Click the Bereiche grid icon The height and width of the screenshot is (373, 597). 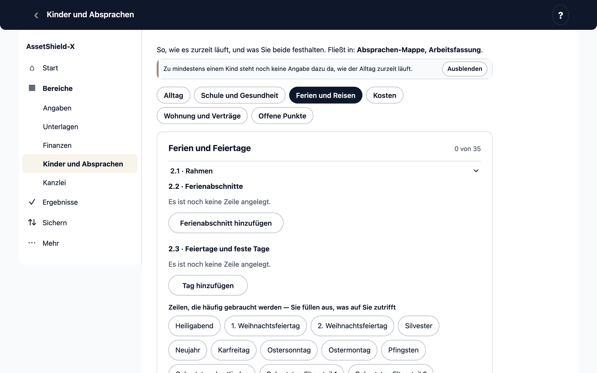click(32, 88)
